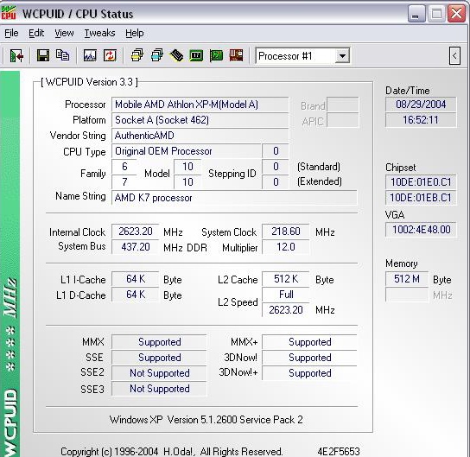Click the floppy disk save icon

pos(43,56)
